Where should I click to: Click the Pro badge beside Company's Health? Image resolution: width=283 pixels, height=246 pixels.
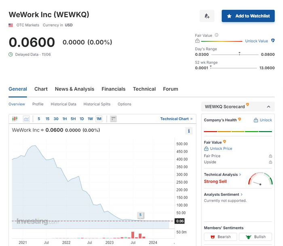coord(239,119)
